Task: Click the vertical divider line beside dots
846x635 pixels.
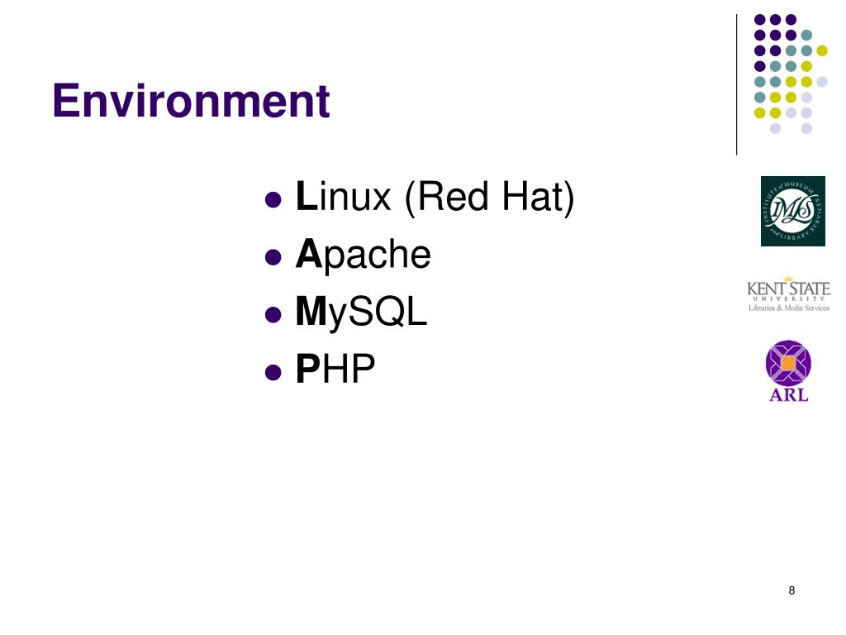Action: (x=736, y=85)
